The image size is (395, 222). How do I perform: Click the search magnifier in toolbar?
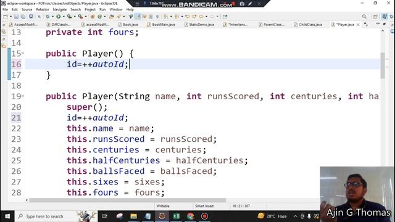pos(364,17)
